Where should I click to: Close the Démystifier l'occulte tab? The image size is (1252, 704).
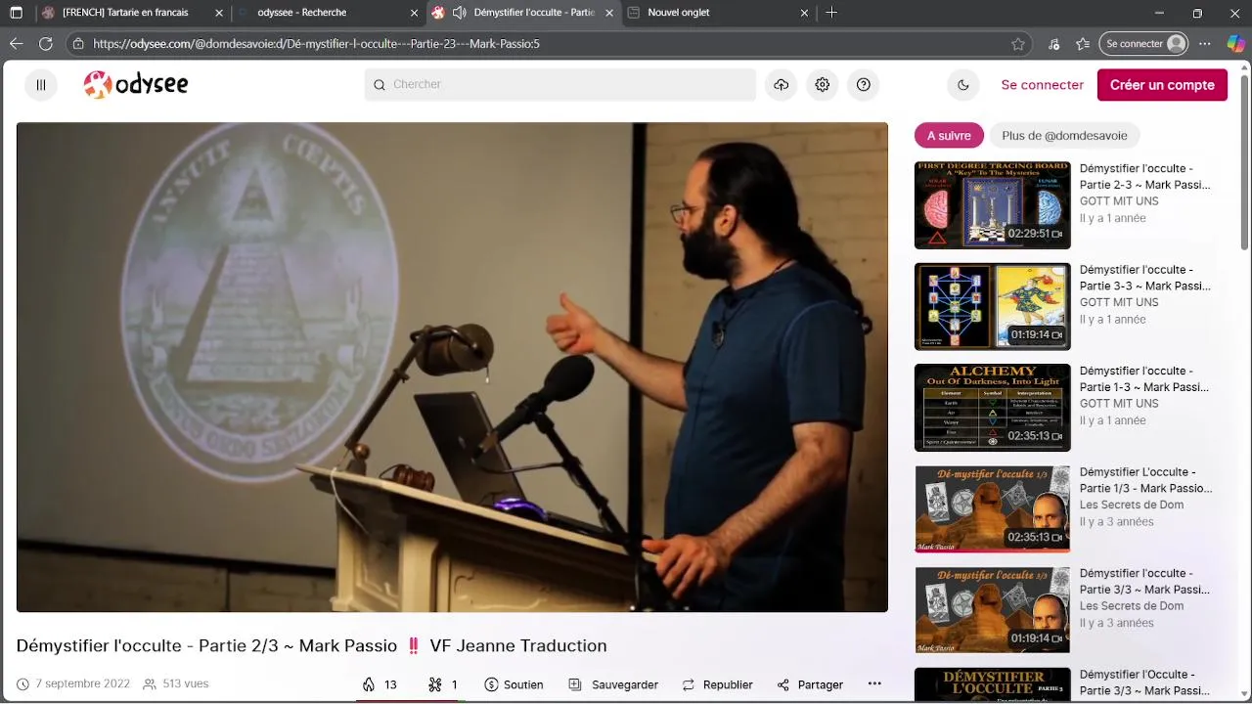(609, 13)
